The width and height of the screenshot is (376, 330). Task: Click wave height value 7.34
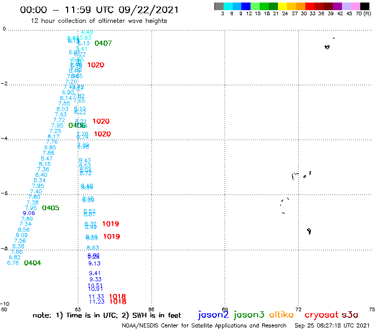point(25,224)
